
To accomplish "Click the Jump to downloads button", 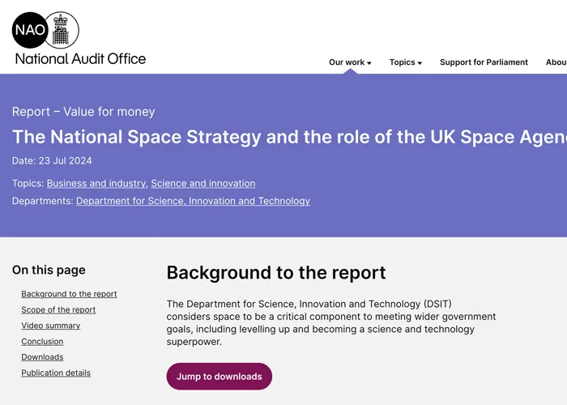I will 220,377.
